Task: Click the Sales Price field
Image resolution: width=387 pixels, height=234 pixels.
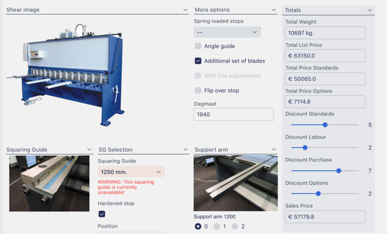Action: (325, 217)
